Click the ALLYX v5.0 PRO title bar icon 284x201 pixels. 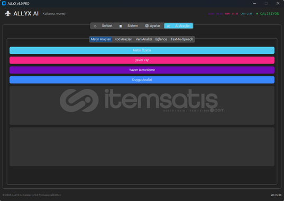pyautogui.click(x=4, y=4)
